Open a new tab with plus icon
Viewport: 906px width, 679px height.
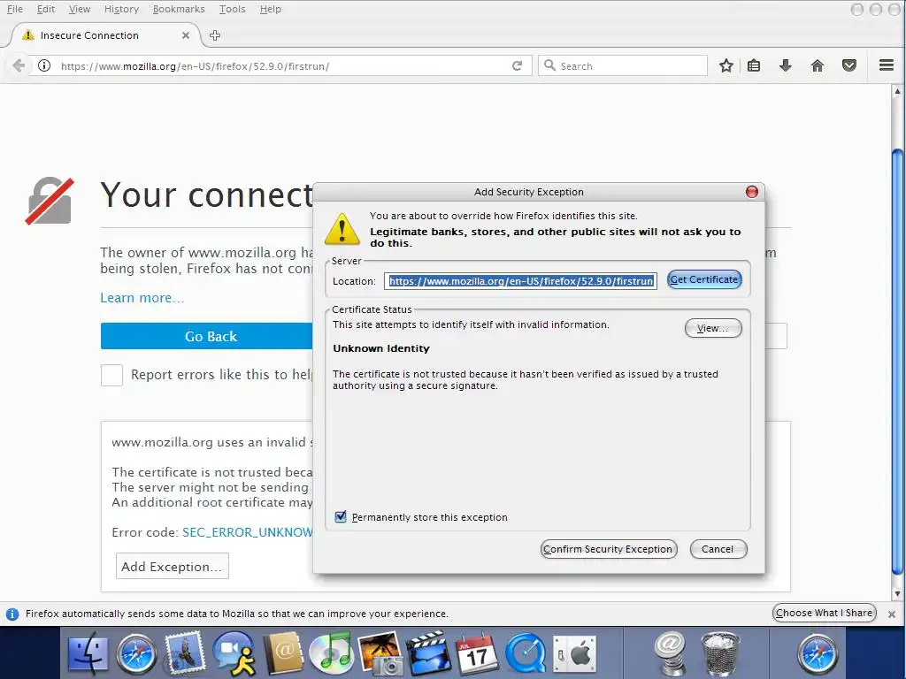(215, 35)
